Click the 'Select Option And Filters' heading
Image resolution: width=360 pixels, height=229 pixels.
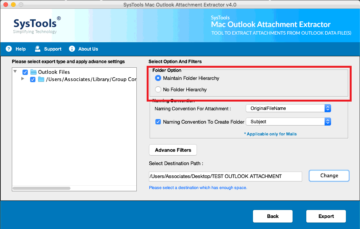175,61
